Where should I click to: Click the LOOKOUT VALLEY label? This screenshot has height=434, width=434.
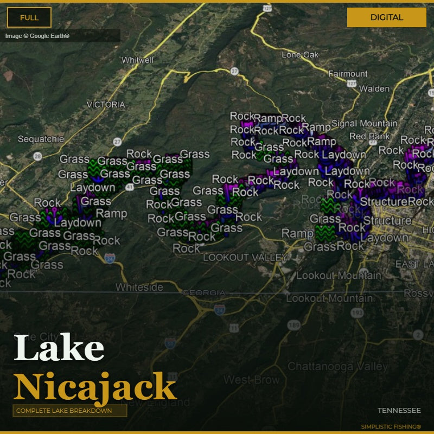pos(245,257)
